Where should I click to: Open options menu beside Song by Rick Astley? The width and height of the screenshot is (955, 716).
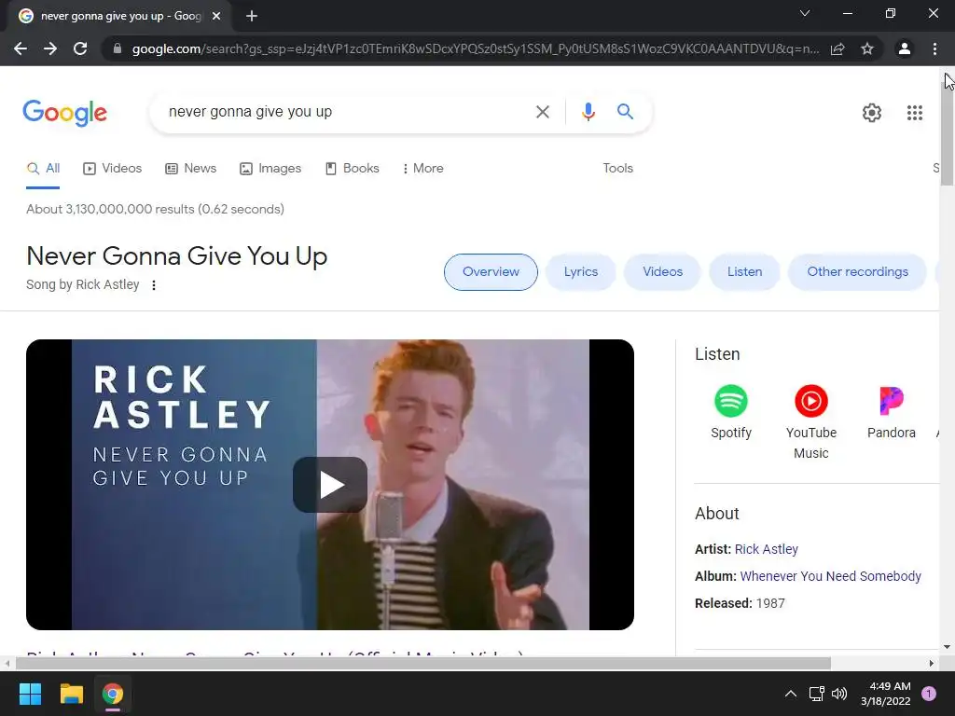click(x=154, y=285)
